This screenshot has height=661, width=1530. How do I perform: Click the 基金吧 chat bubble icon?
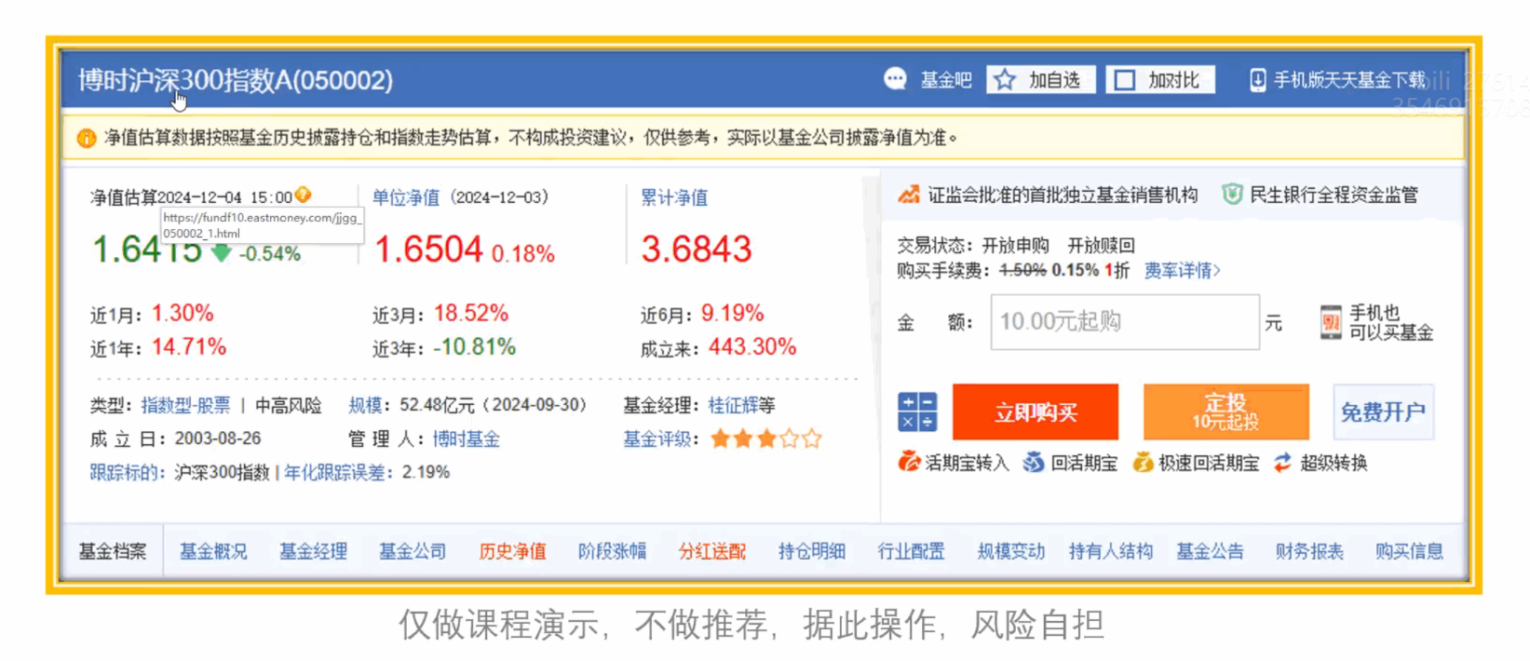click(895, 80)
